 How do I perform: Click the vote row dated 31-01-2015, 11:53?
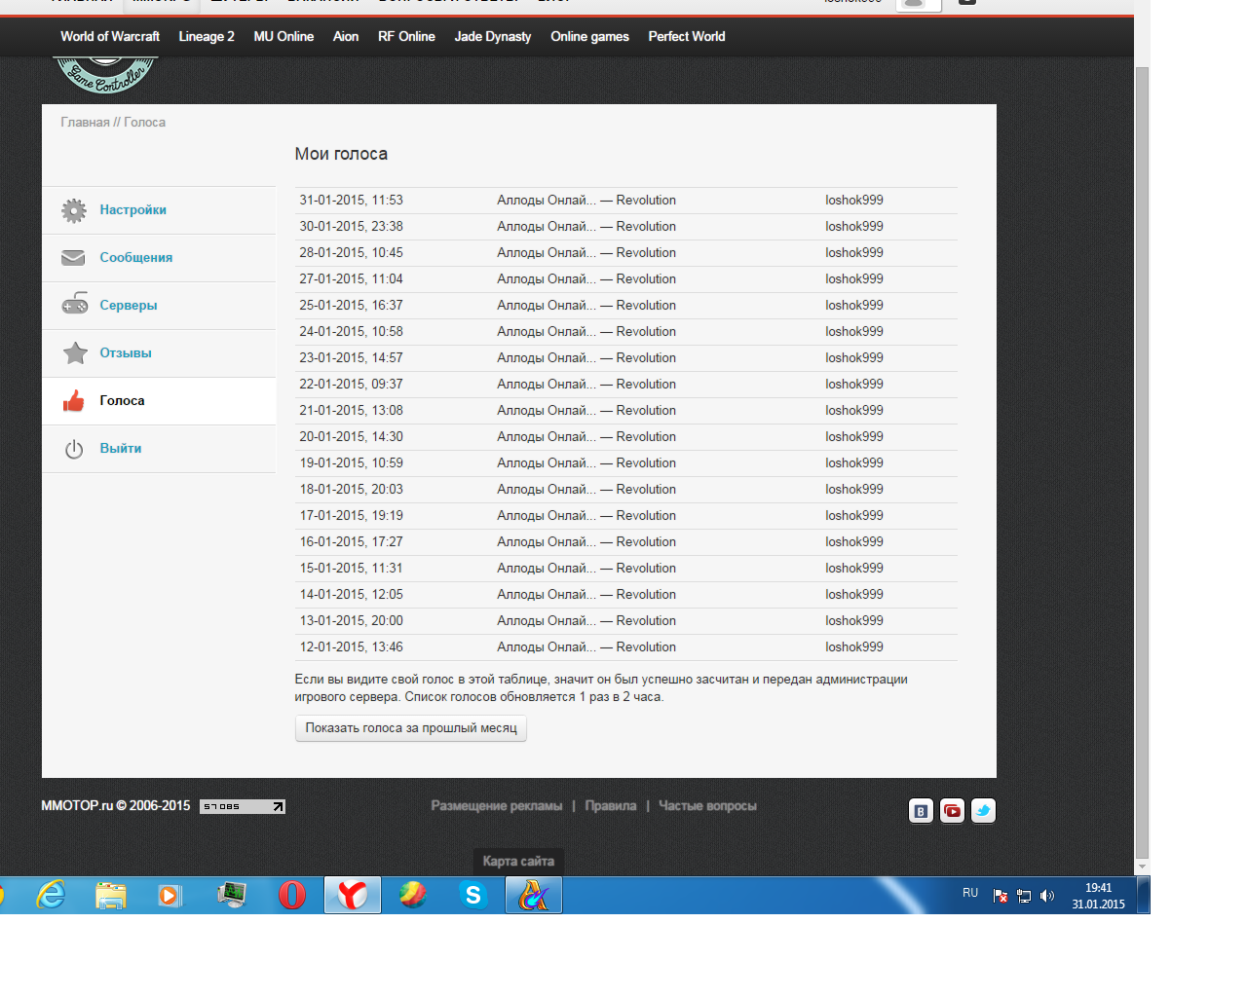tap(625, 201)
